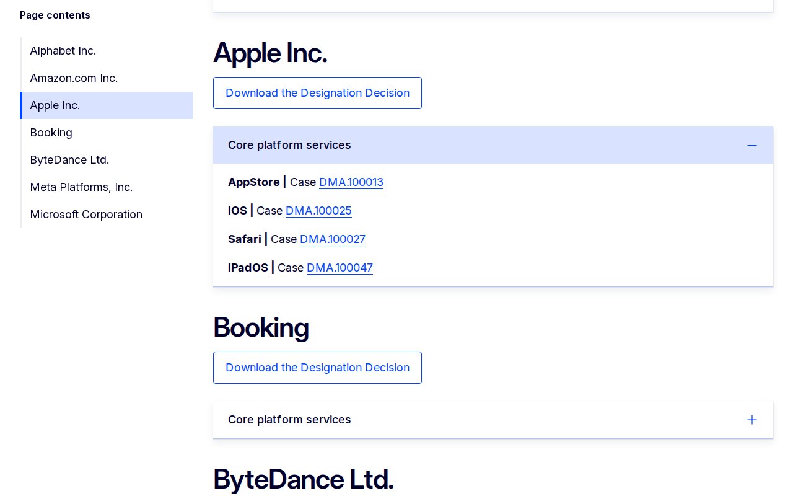
Task: Collapse the Apple Inc. Core platform services header
Action: point(493,145)
